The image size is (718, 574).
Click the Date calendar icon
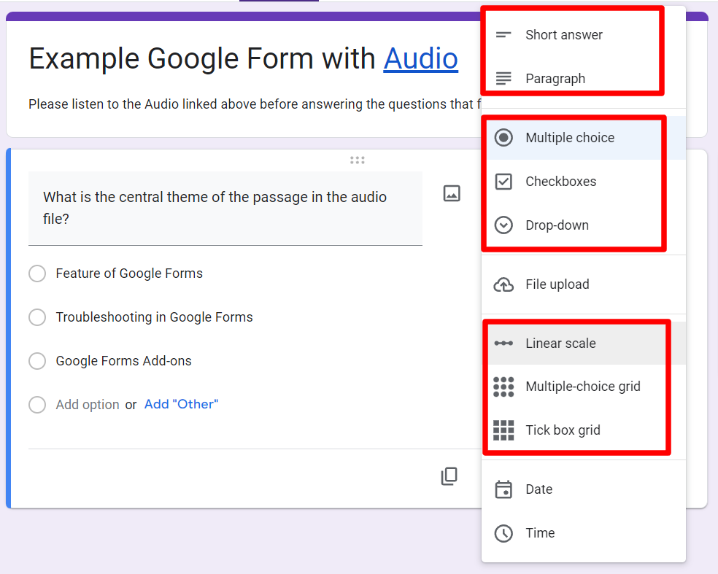tap(503, 489)
